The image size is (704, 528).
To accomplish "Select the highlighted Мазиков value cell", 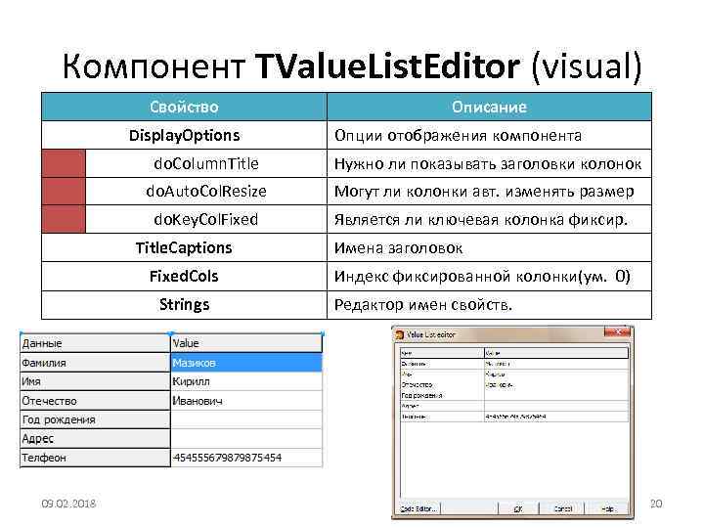I will [x=246, y=363].
